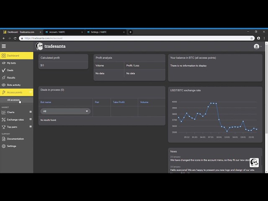Click browser back arrow
Screen dimensions: 268x201
click(x=4, y=38)
